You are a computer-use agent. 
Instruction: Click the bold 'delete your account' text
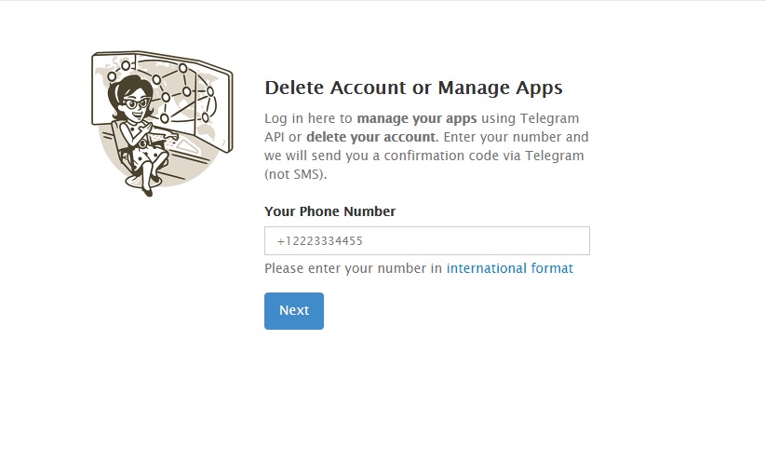(x=371, y=137)
